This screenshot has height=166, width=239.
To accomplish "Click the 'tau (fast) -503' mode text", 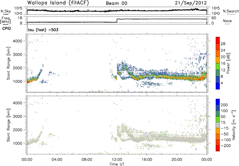I will coord(43,30).
